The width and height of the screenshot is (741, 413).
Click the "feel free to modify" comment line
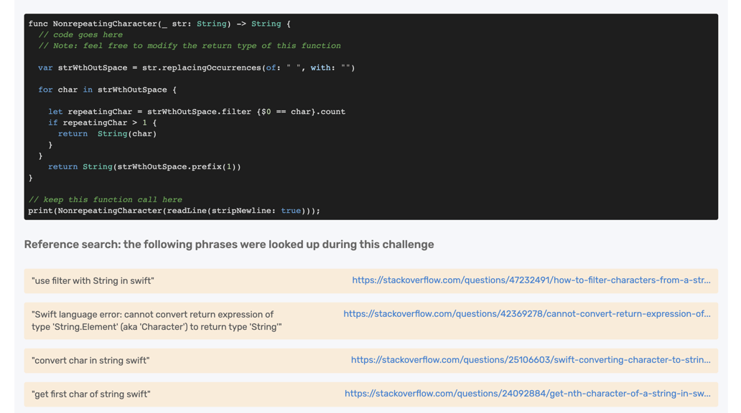tap(190, 46)
